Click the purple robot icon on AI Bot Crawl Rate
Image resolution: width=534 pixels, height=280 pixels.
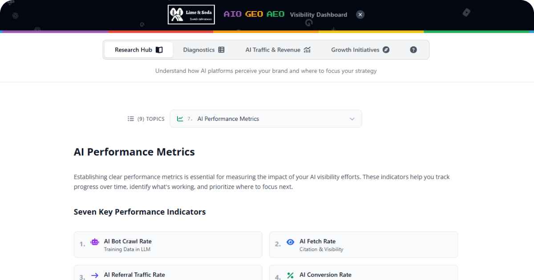(94, 241)
